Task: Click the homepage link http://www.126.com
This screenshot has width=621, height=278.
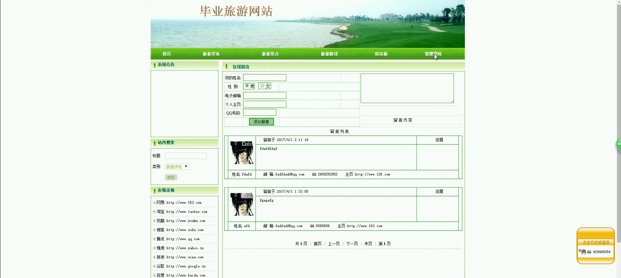Action: [372, 174]
